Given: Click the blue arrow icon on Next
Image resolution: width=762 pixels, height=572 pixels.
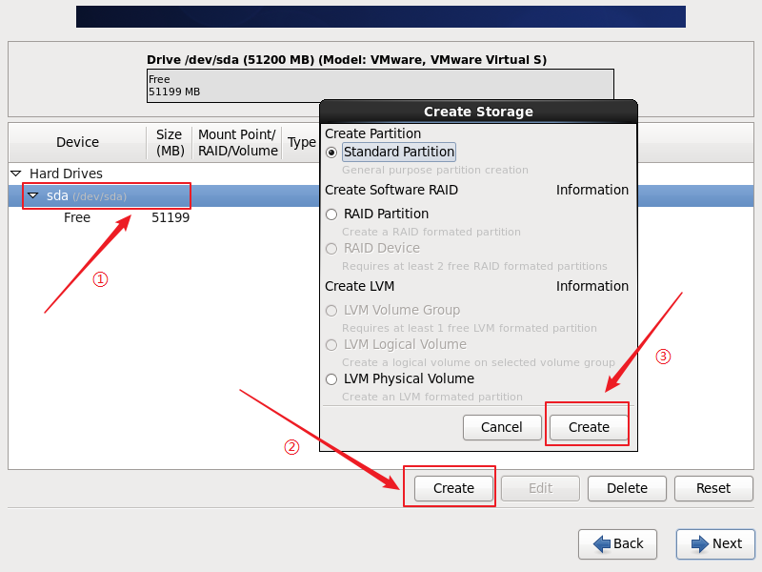Looking at the screenshot, I should pos(700,543).
